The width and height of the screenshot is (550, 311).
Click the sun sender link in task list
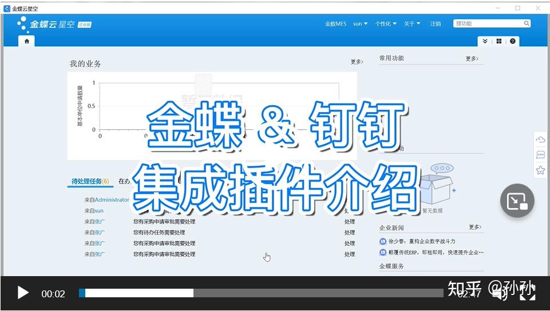pyautogui.click(x=99, y=211)
